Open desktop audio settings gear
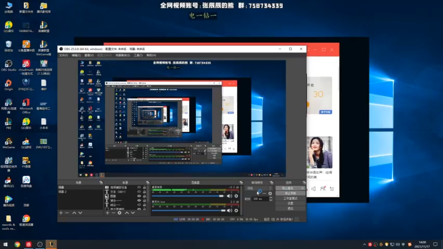 (236, 196)
